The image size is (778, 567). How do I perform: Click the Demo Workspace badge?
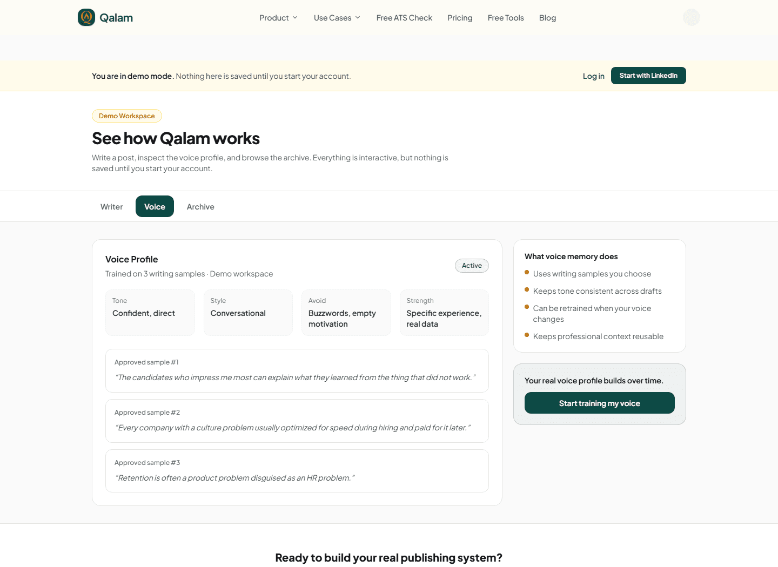click(x=127, y=116)
